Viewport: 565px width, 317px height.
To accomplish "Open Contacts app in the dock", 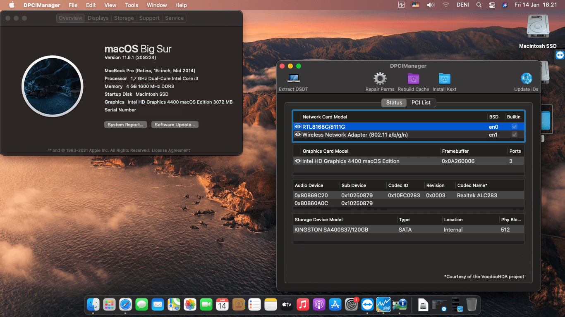I will click(x=238, y=305).
